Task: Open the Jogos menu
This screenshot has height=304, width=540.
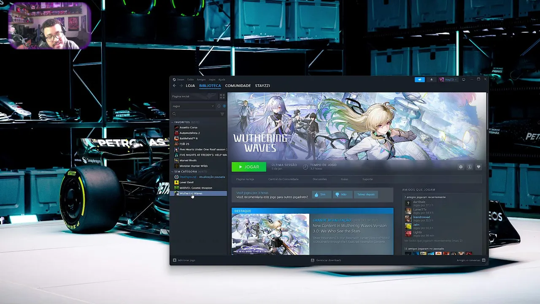Action: pyautogui.click(x=212, y=79)
